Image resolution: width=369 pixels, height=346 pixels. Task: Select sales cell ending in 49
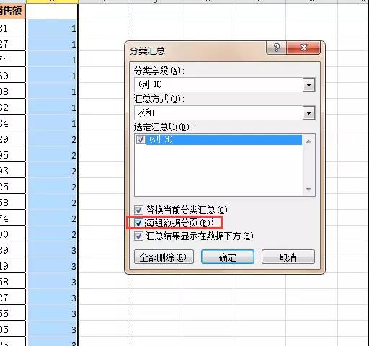(x=12, y=265)
